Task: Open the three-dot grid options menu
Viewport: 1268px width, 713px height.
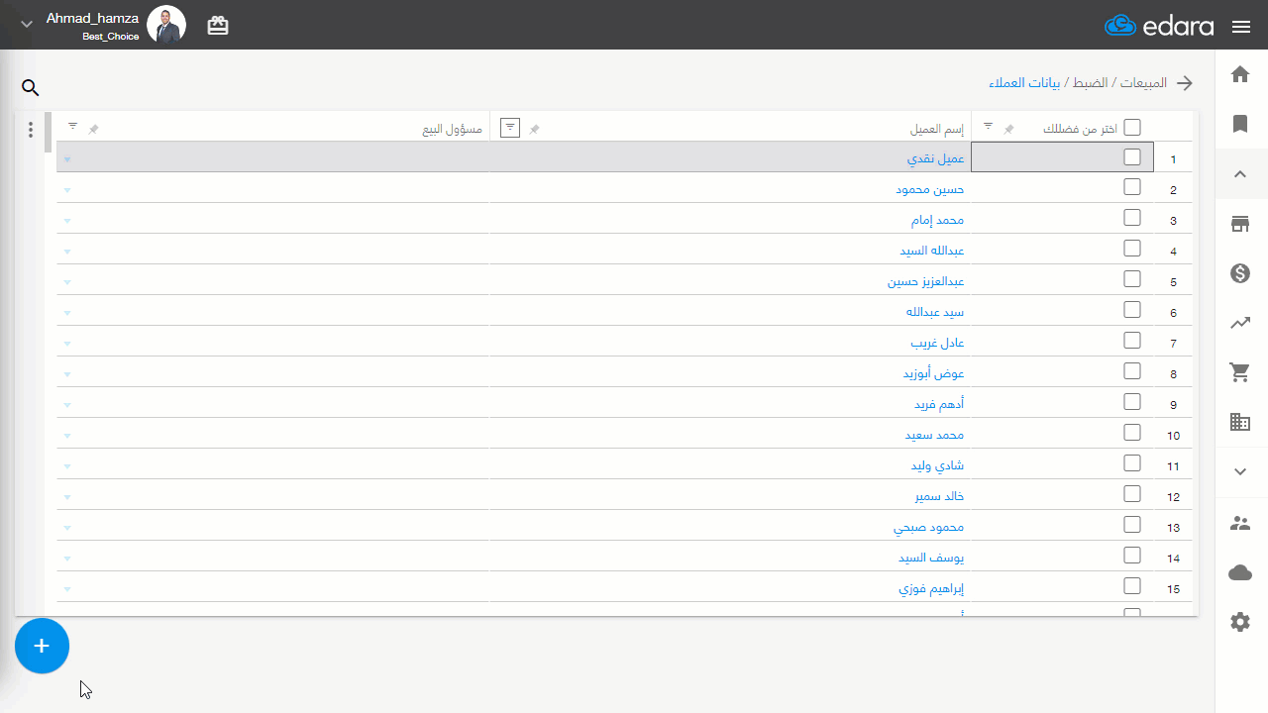Action: [x=31, y=130]
